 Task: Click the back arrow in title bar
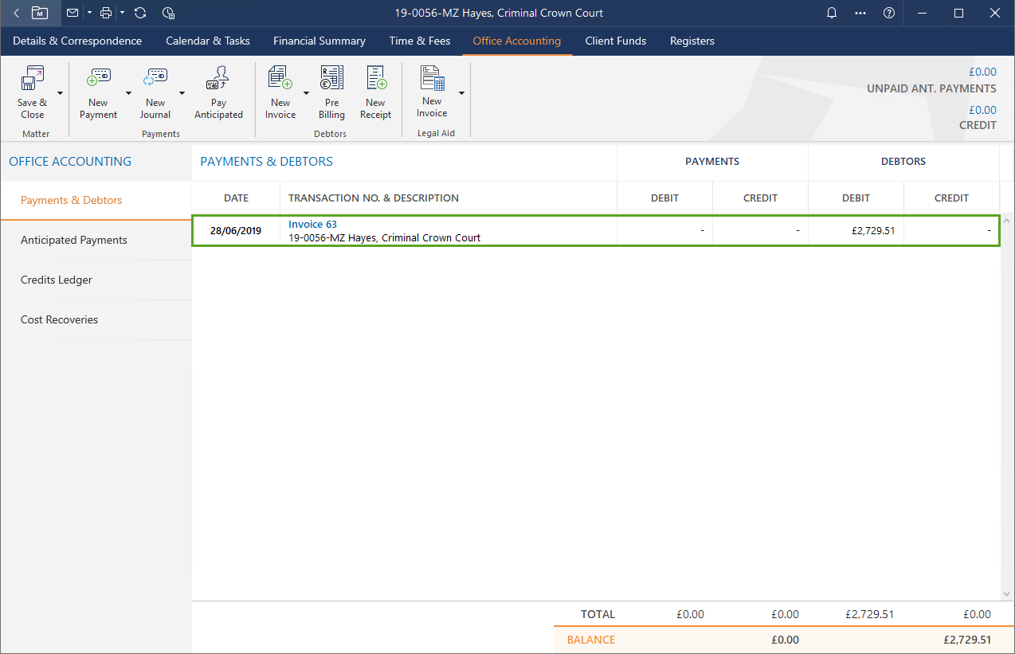(16, 13)
